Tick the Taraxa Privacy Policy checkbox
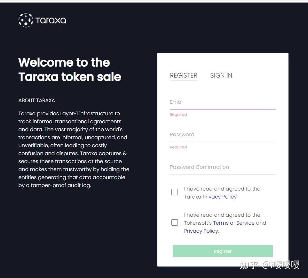 [x=175, y=192]
